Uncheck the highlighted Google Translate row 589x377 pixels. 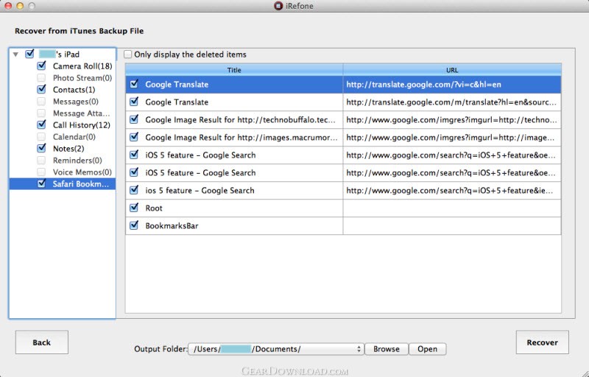pyautogui.click(x=134, y=84)
